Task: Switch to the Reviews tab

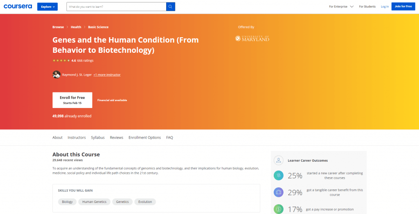Action: point(117,137)
